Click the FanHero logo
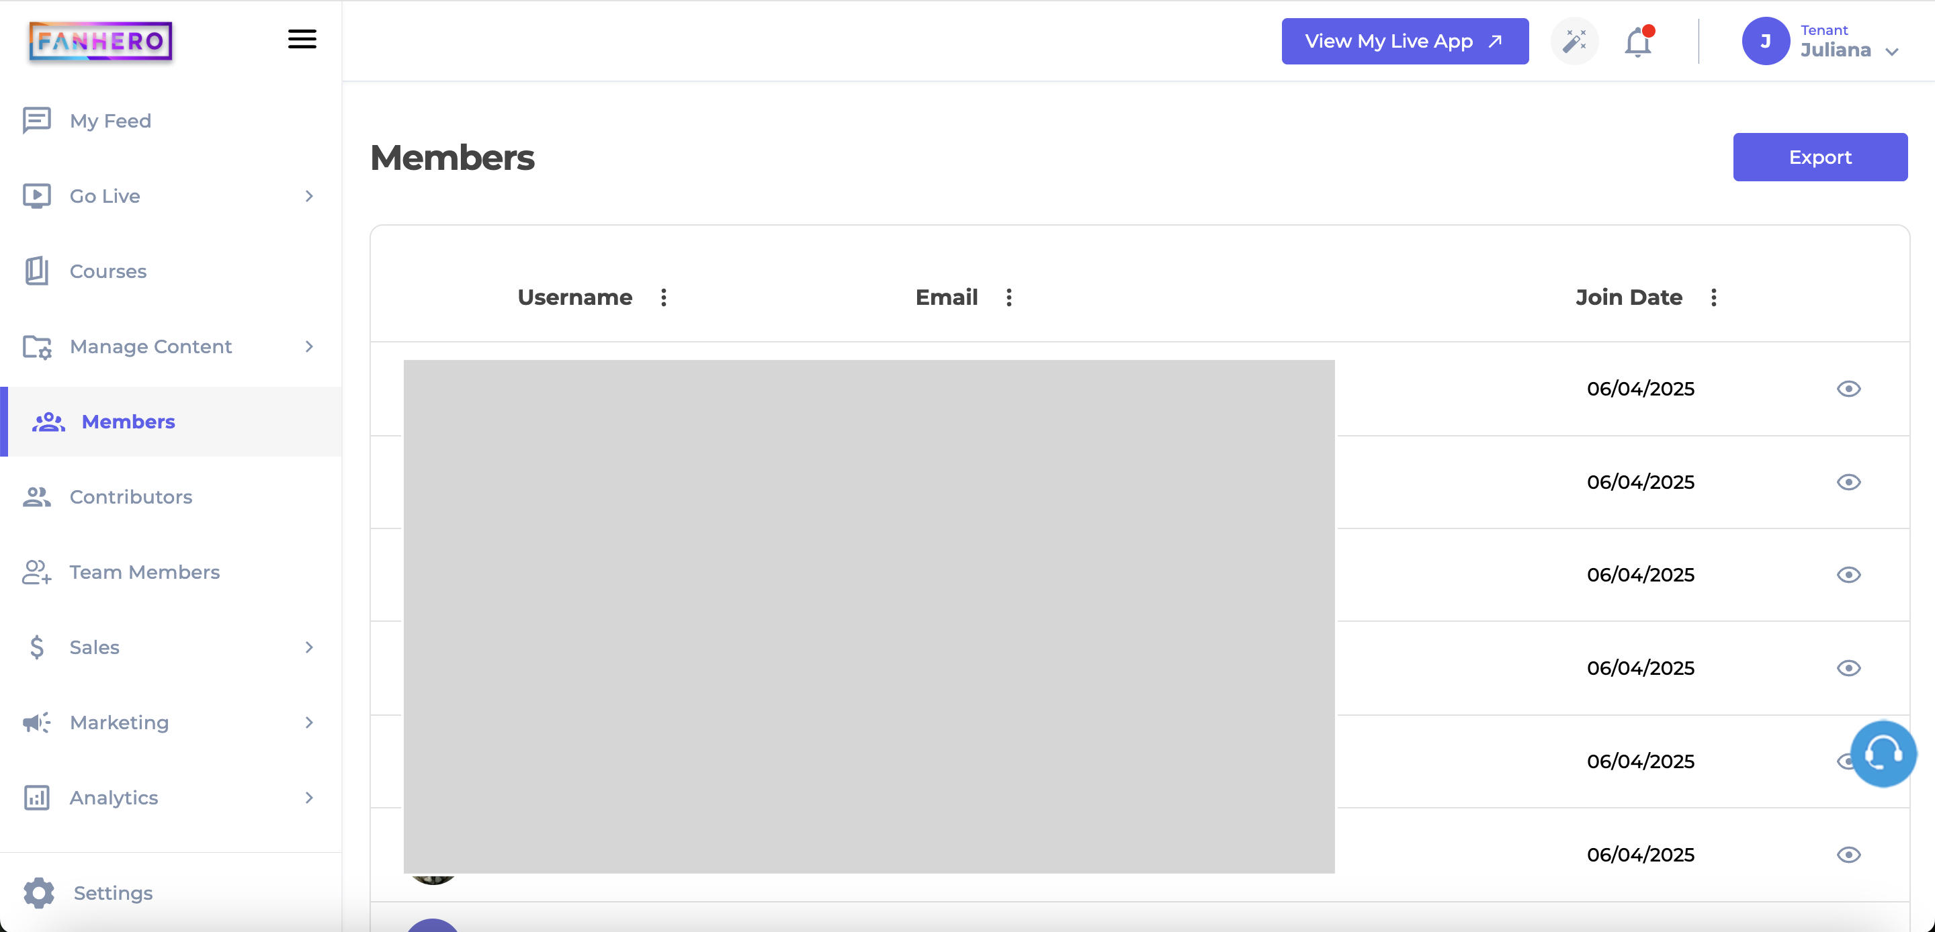The width and height of the screenshot is (1935, 932). (101, 42)
